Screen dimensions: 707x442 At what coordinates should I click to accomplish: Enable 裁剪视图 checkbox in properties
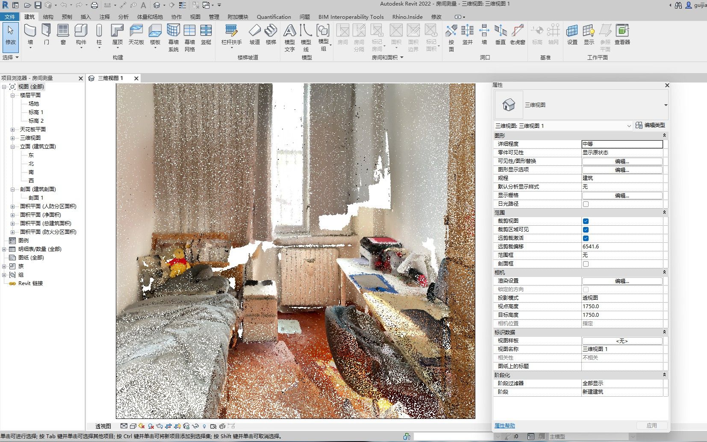point(586,221)
